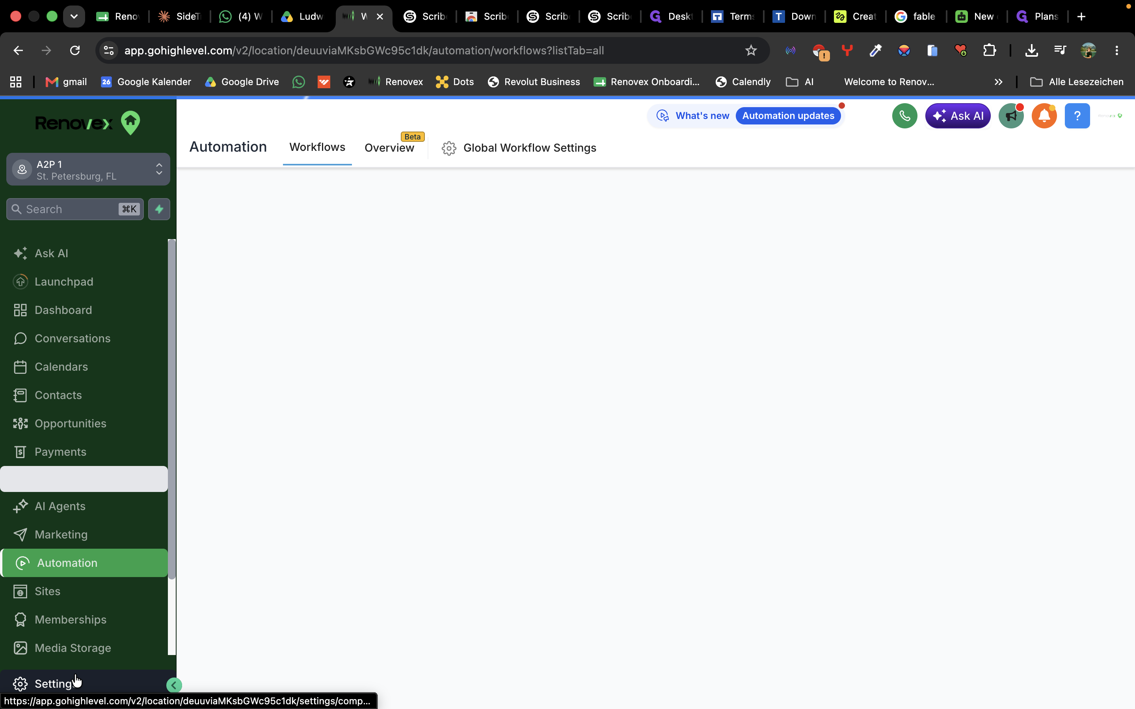Bookmark page with the star icon
Image resolution: width=1135 pixels, height=709 pixels.
click(751, 50)
